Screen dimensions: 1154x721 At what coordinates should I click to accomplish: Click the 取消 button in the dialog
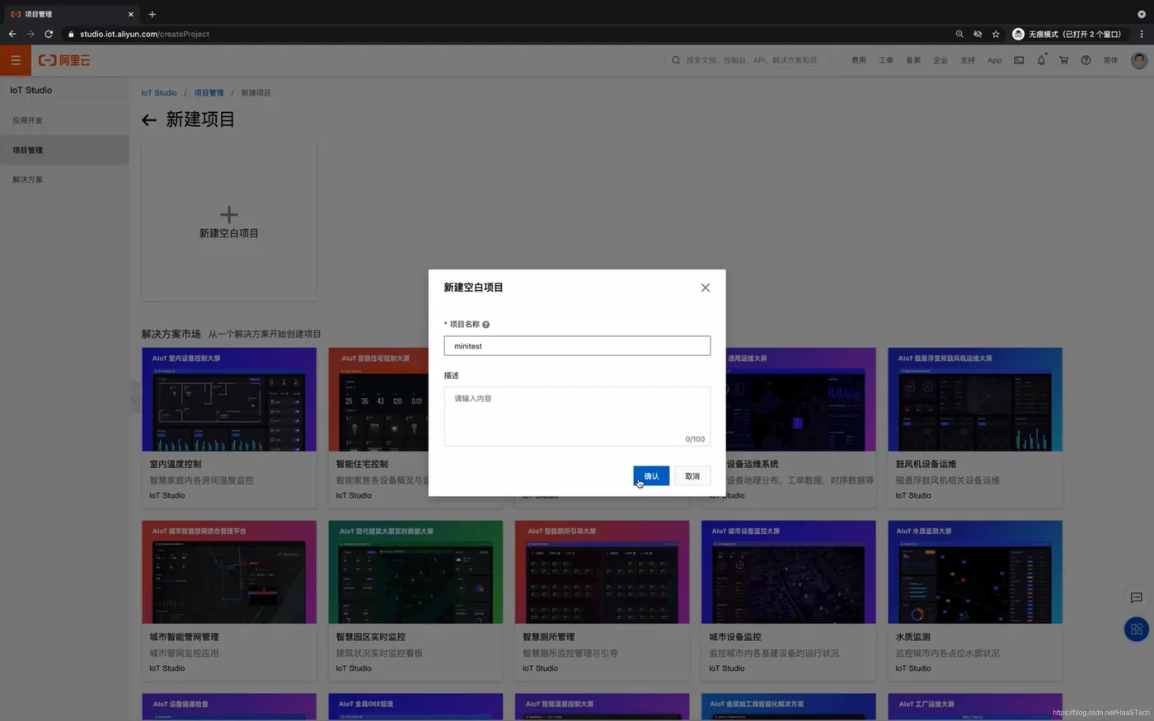tap(692, 476)
